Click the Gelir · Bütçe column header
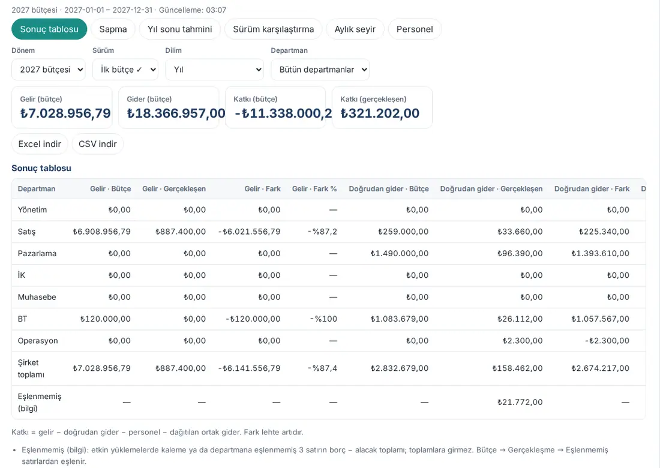660x468 pixels. tap(110, 188)
